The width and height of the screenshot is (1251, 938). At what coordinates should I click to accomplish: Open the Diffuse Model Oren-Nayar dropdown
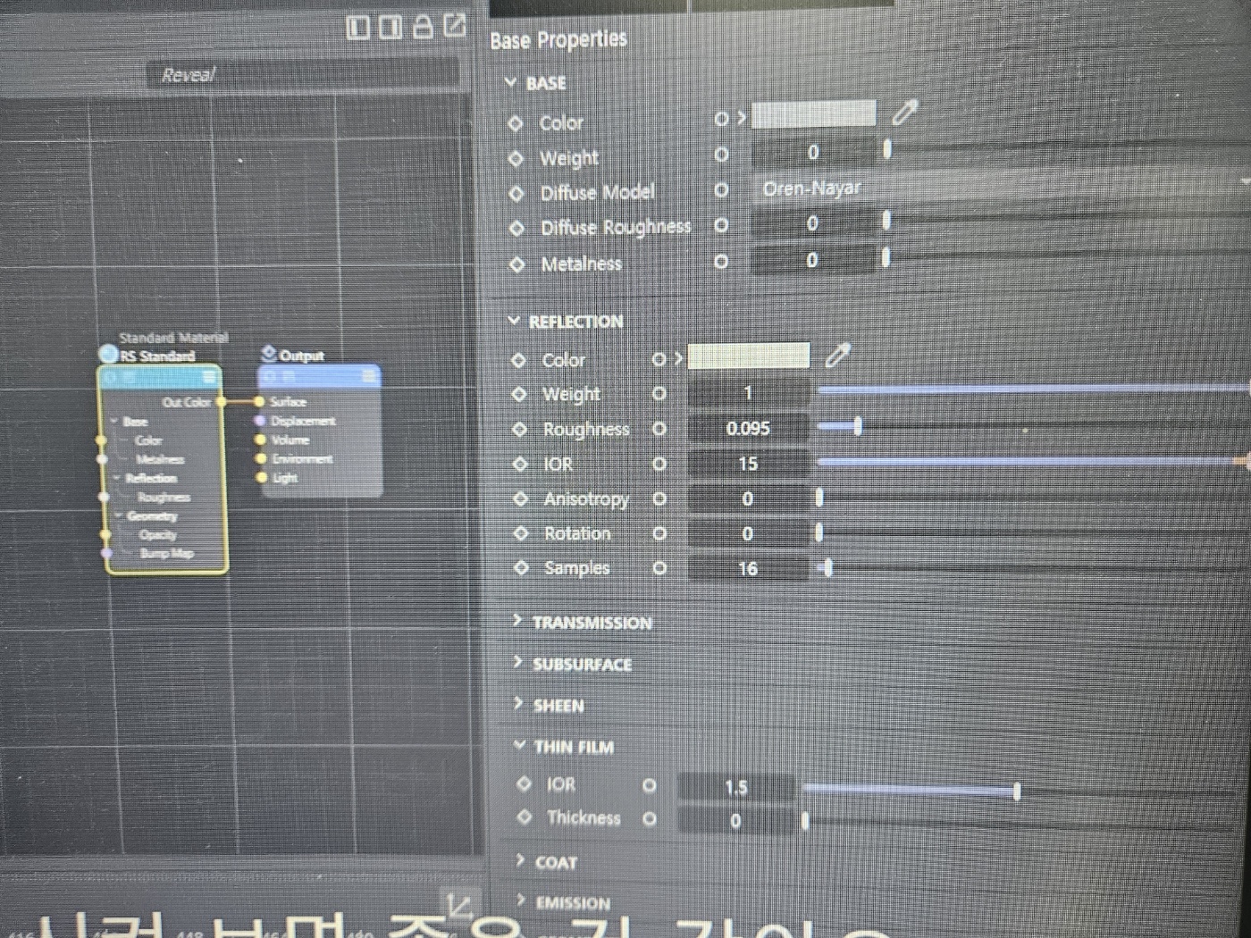pos(1001,188)
